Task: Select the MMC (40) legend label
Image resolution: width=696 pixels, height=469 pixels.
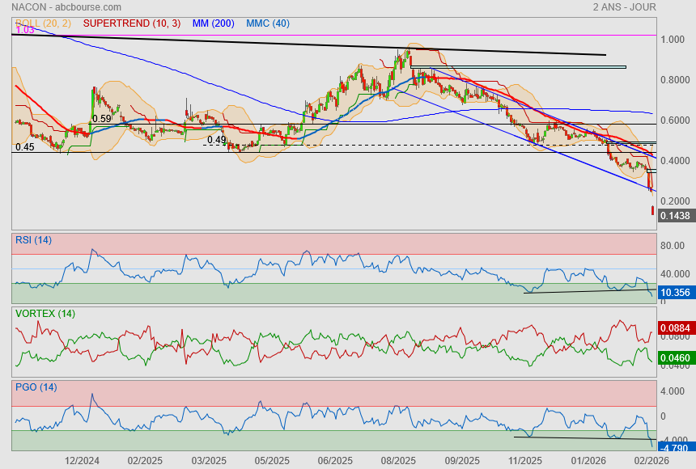Action: coord(268,23)
